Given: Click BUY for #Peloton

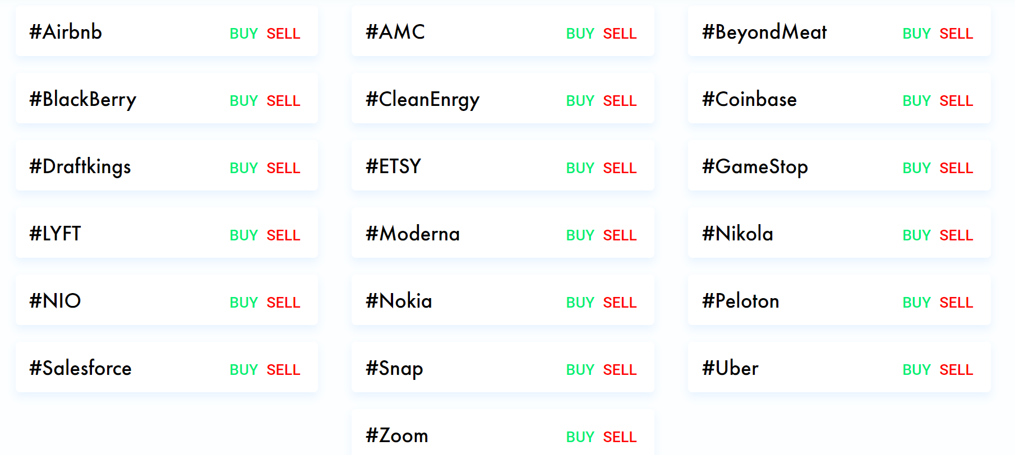Looking at the screenshot, I should point(916,303).
